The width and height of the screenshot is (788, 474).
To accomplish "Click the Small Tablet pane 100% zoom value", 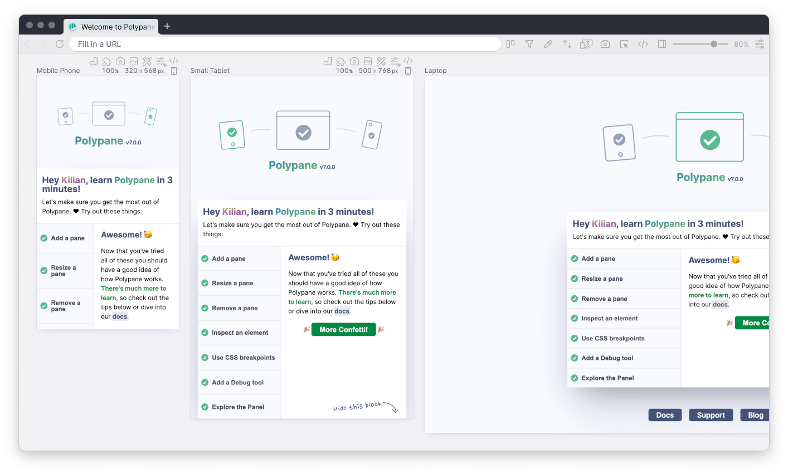I will click(x=344, y=71).
